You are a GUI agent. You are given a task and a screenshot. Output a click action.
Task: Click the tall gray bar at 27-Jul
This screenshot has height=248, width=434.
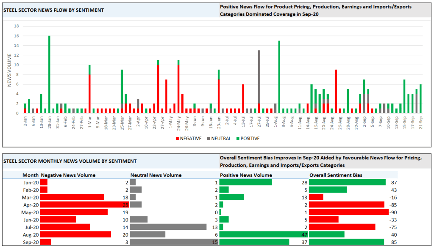[x=259, y=76]
